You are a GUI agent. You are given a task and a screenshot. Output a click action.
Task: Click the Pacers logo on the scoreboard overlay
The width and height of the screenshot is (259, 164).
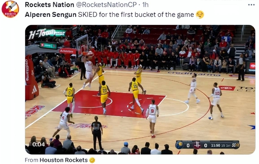click(180, 145)
